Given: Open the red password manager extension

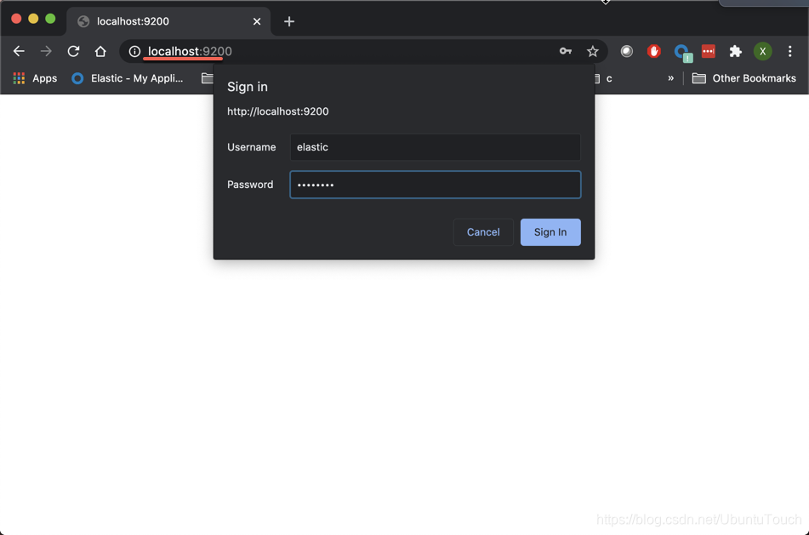Looking at the screenshot, I should coord(709,51).
